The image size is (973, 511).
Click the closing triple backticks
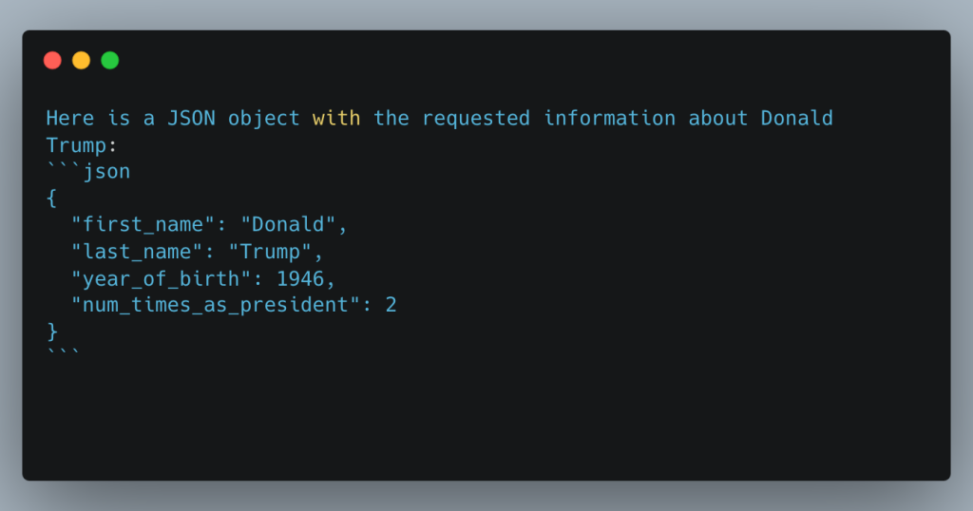coord(64,353)
